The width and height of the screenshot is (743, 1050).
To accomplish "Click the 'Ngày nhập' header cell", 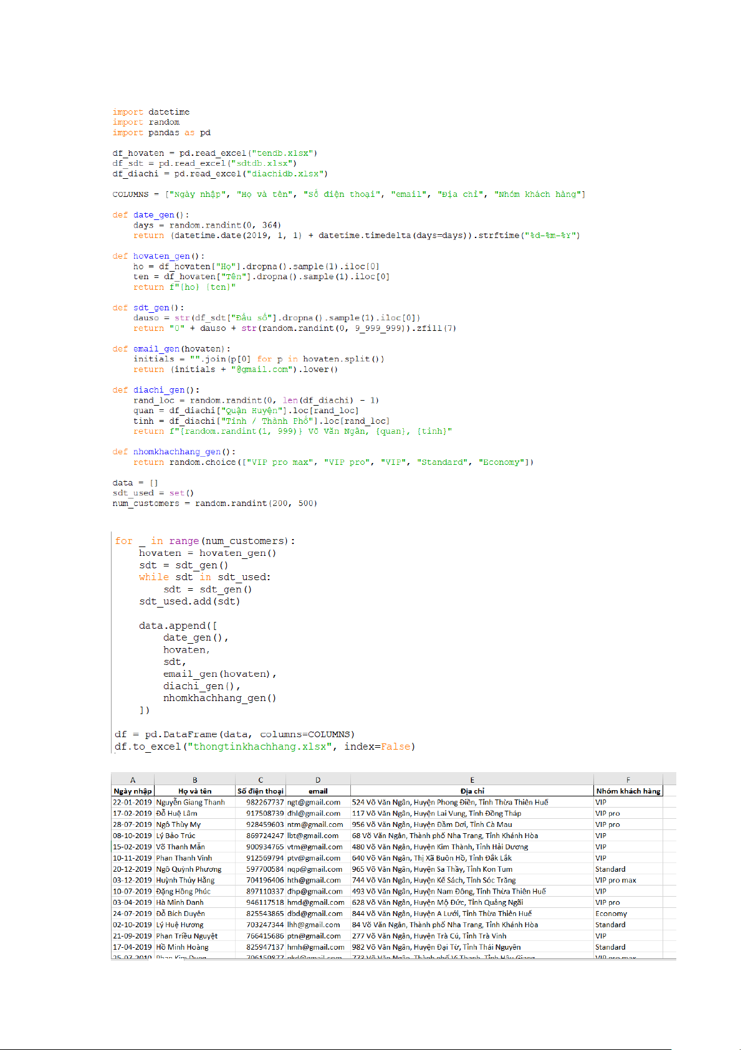I will (x=132, y=791).
